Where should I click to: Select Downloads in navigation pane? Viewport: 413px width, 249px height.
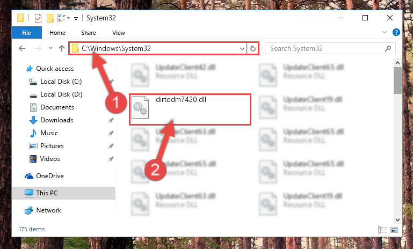pos(57,120)
